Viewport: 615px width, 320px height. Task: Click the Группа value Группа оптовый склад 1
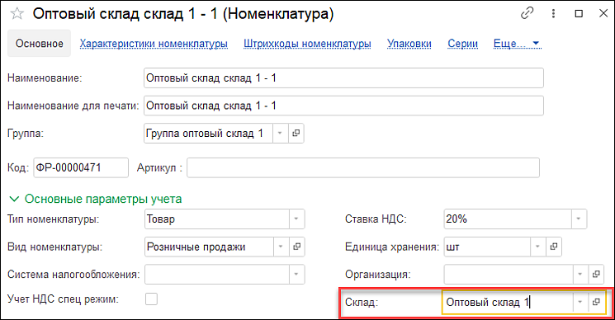coord(209,133)
